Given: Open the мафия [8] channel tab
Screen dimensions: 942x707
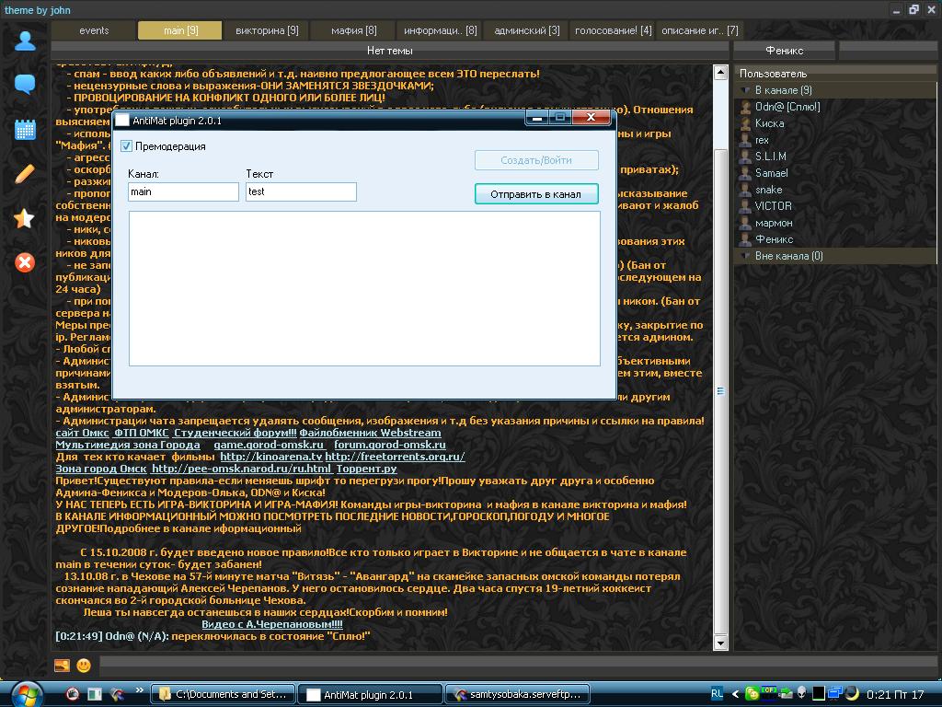Looking at the screenshot, I should tap(353, 30).
